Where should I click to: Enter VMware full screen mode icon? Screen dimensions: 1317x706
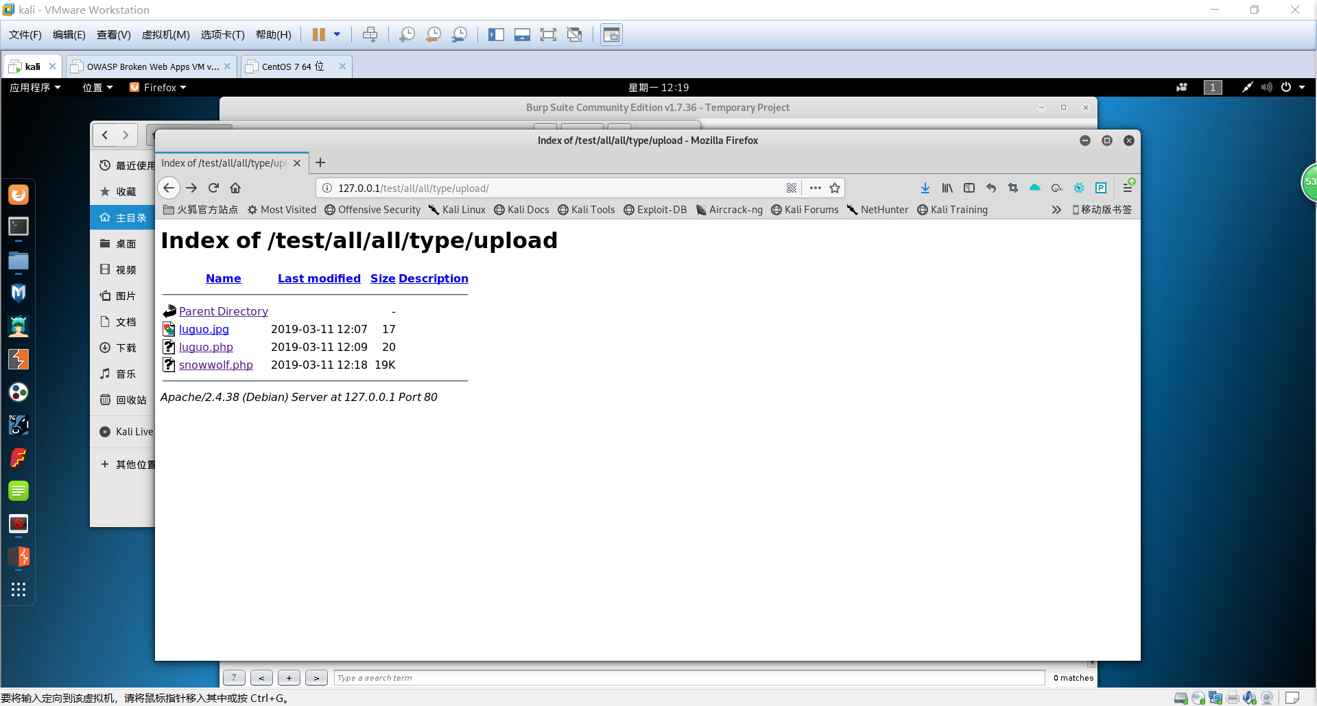tap(548, 34)
